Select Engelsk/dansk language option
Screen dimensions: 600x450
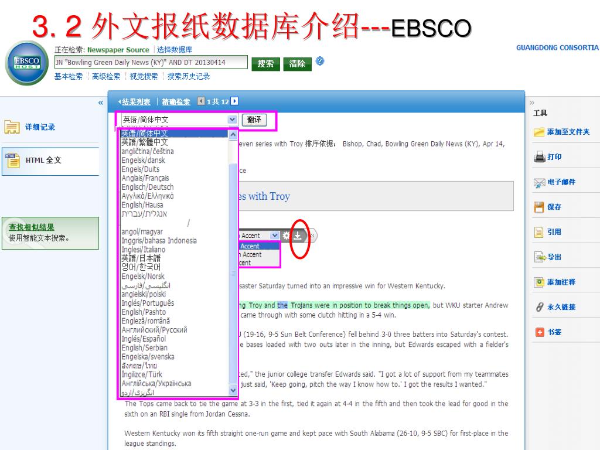pos(143,161)
